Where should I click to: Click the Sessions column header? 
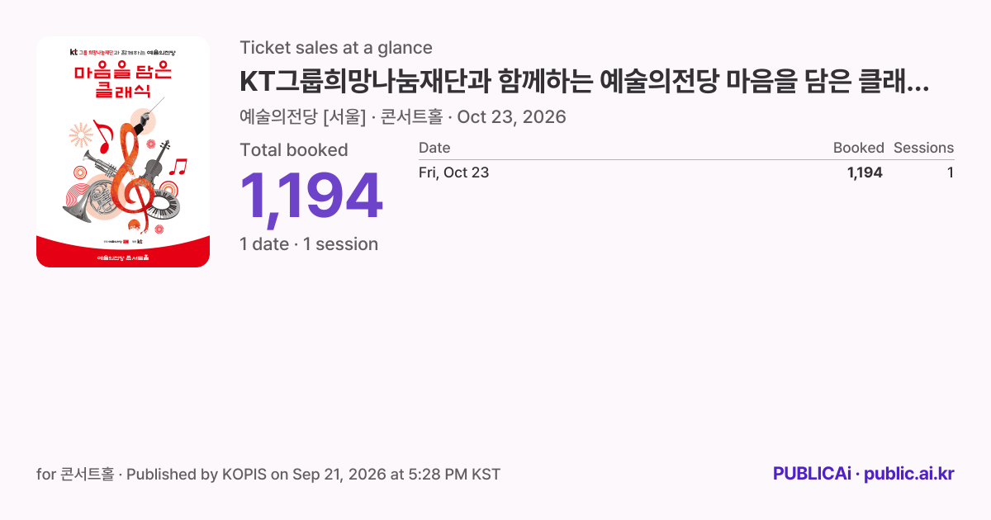point(923,148)
